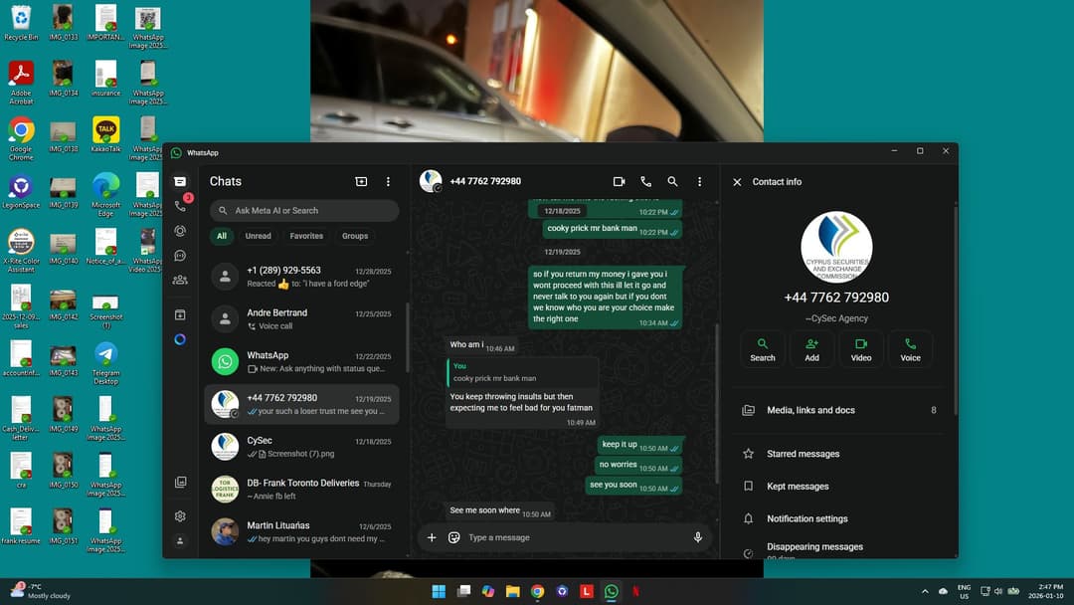
Task: Click the Ask Meta AI or Search field
Action: click(x=304, y=210)
